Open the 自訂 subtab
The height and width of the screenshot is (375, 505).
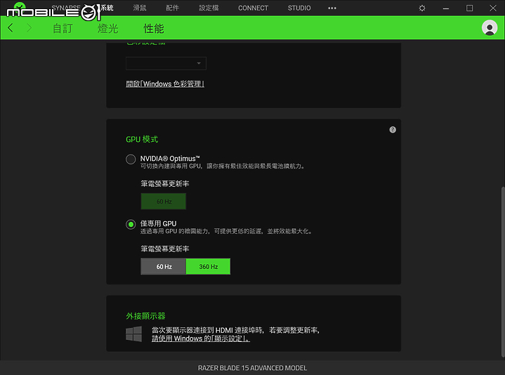(63, 28)
